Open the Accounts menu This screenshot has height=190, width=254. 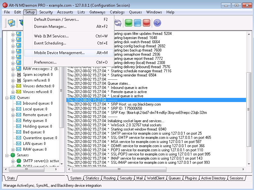(x=65, y=12)
